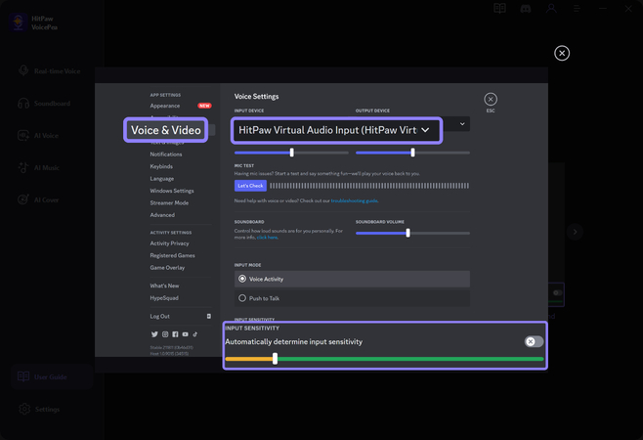Open the troubleshooting guide link
This screenshot has width=643, height=440.
pyautogui.click(x=355, y=200)
